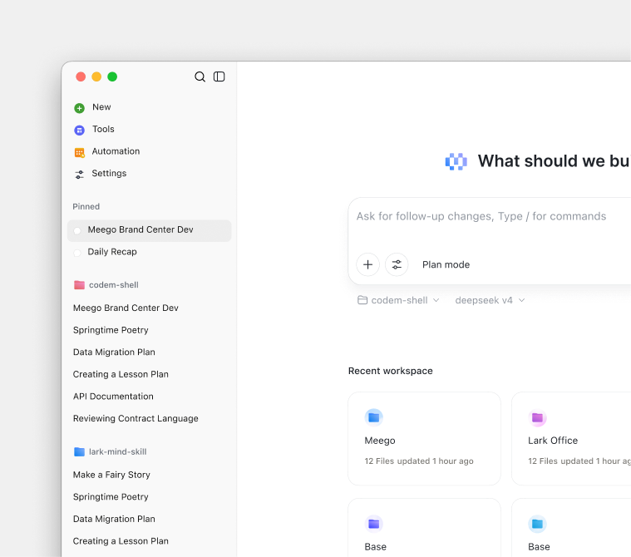Open the search magnifier icon
This screenshot has height=557, width=631.
(x=200, y=76)
